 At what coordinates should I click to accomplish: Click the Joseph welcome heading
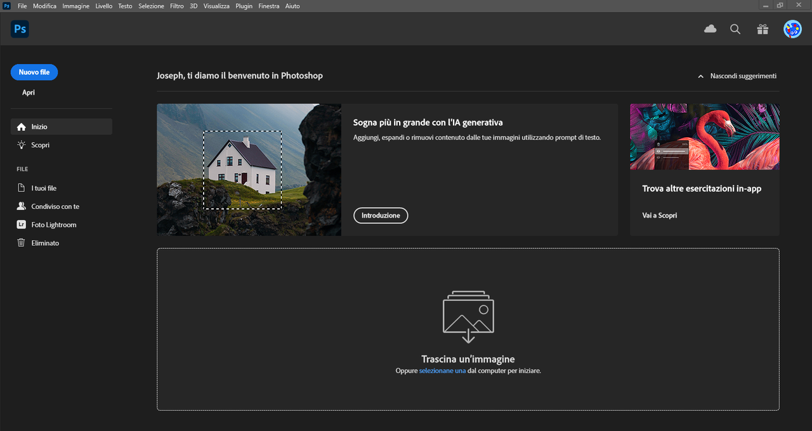[x=240, y=76]
